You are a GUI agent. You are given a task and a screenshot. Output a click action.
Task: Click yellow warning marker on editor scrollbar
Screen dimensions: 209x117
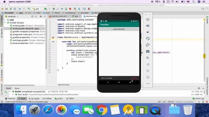204,56
